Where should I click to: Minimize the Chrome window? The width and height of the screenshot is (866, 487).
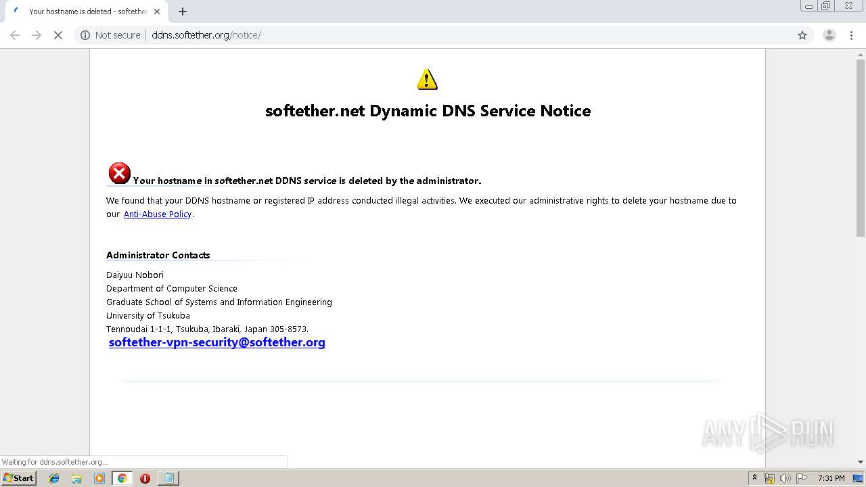809,6
